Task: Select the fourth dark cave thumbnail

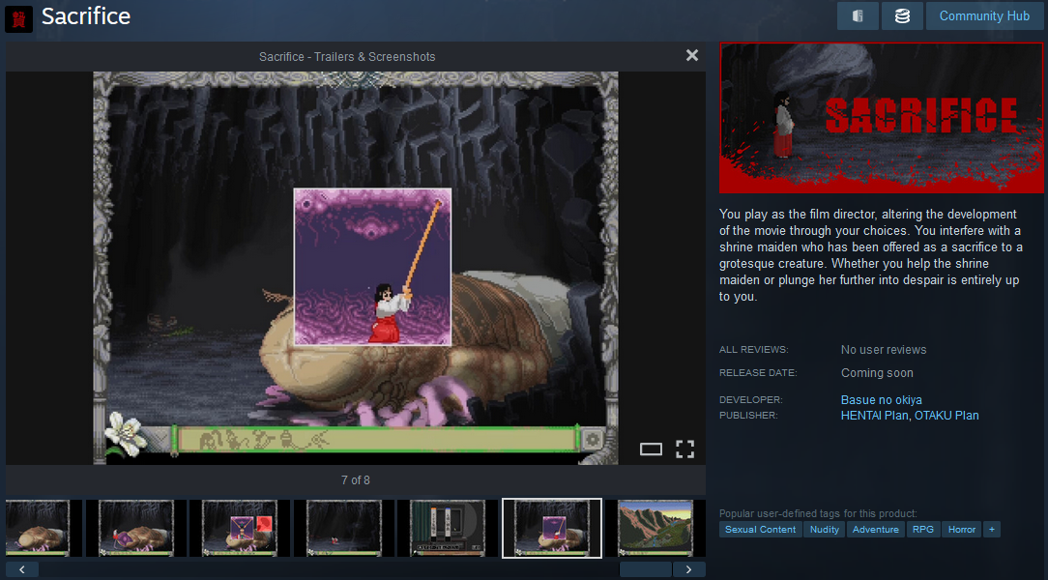Action: click(x=343, y=528)
